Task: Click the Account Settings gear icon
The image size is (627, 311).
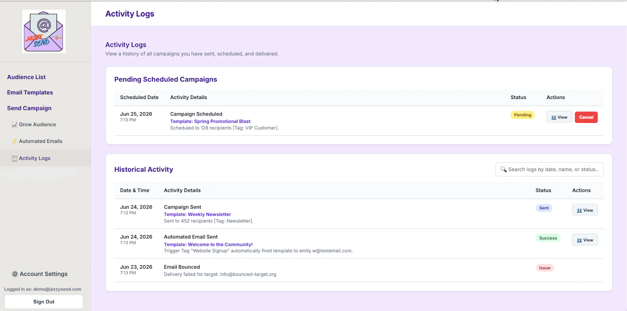Action: (x=15, y=274)
